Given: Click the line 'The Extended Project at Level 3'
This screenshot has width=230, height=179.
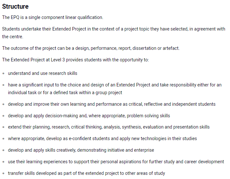Looking at the screenshot, I should pyautogui.click(x=76, y=60).
